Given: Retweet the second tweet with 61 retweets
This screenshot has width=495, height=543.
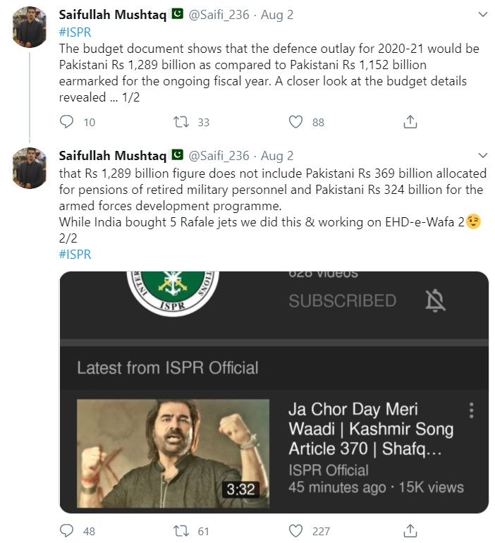Looking at the screenshot, I should [181, 530].
